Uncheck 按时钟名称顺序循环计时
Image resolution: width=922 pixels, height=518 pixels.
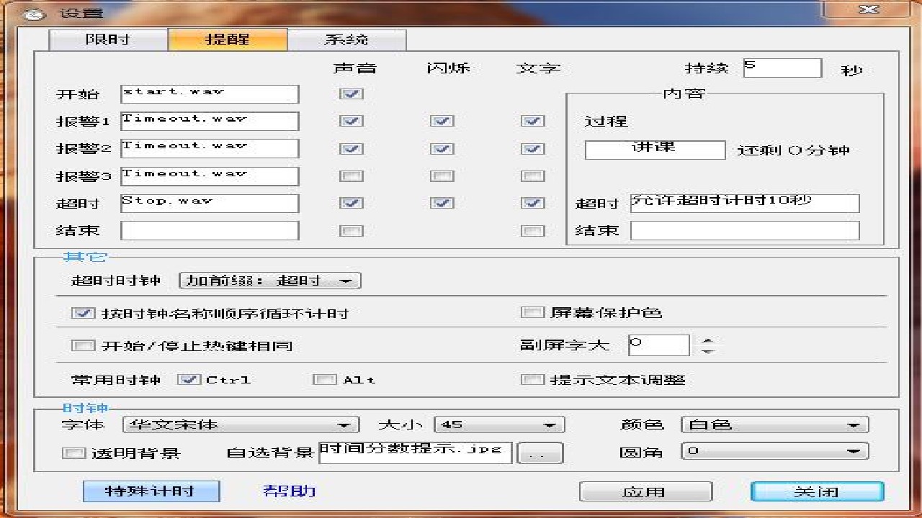84,312
